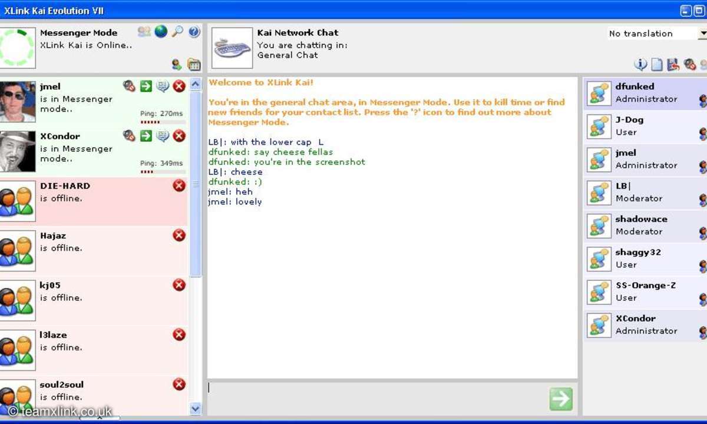Screen dimensions: 707x424
Task: Remove contact XCondor with red X
Action: click(x=179, y=136)
